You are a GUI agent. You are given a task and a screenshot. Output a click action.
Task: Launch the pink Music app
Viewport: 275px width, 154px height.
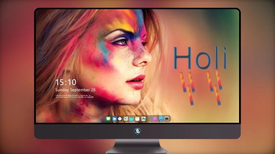tap(154, 119)
